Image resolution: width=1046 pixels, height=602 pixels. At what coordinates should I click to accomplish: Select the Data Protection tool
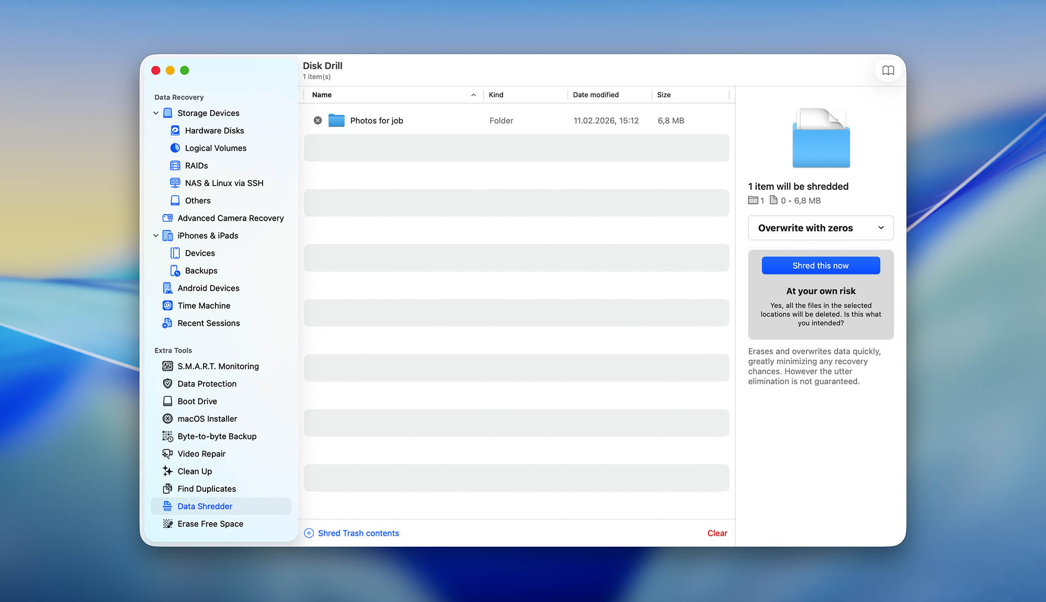click(207, 384)
